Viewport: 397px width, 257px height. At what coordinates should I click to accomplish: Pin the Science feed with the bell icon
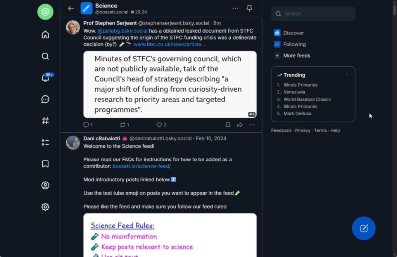coord(249,8)
